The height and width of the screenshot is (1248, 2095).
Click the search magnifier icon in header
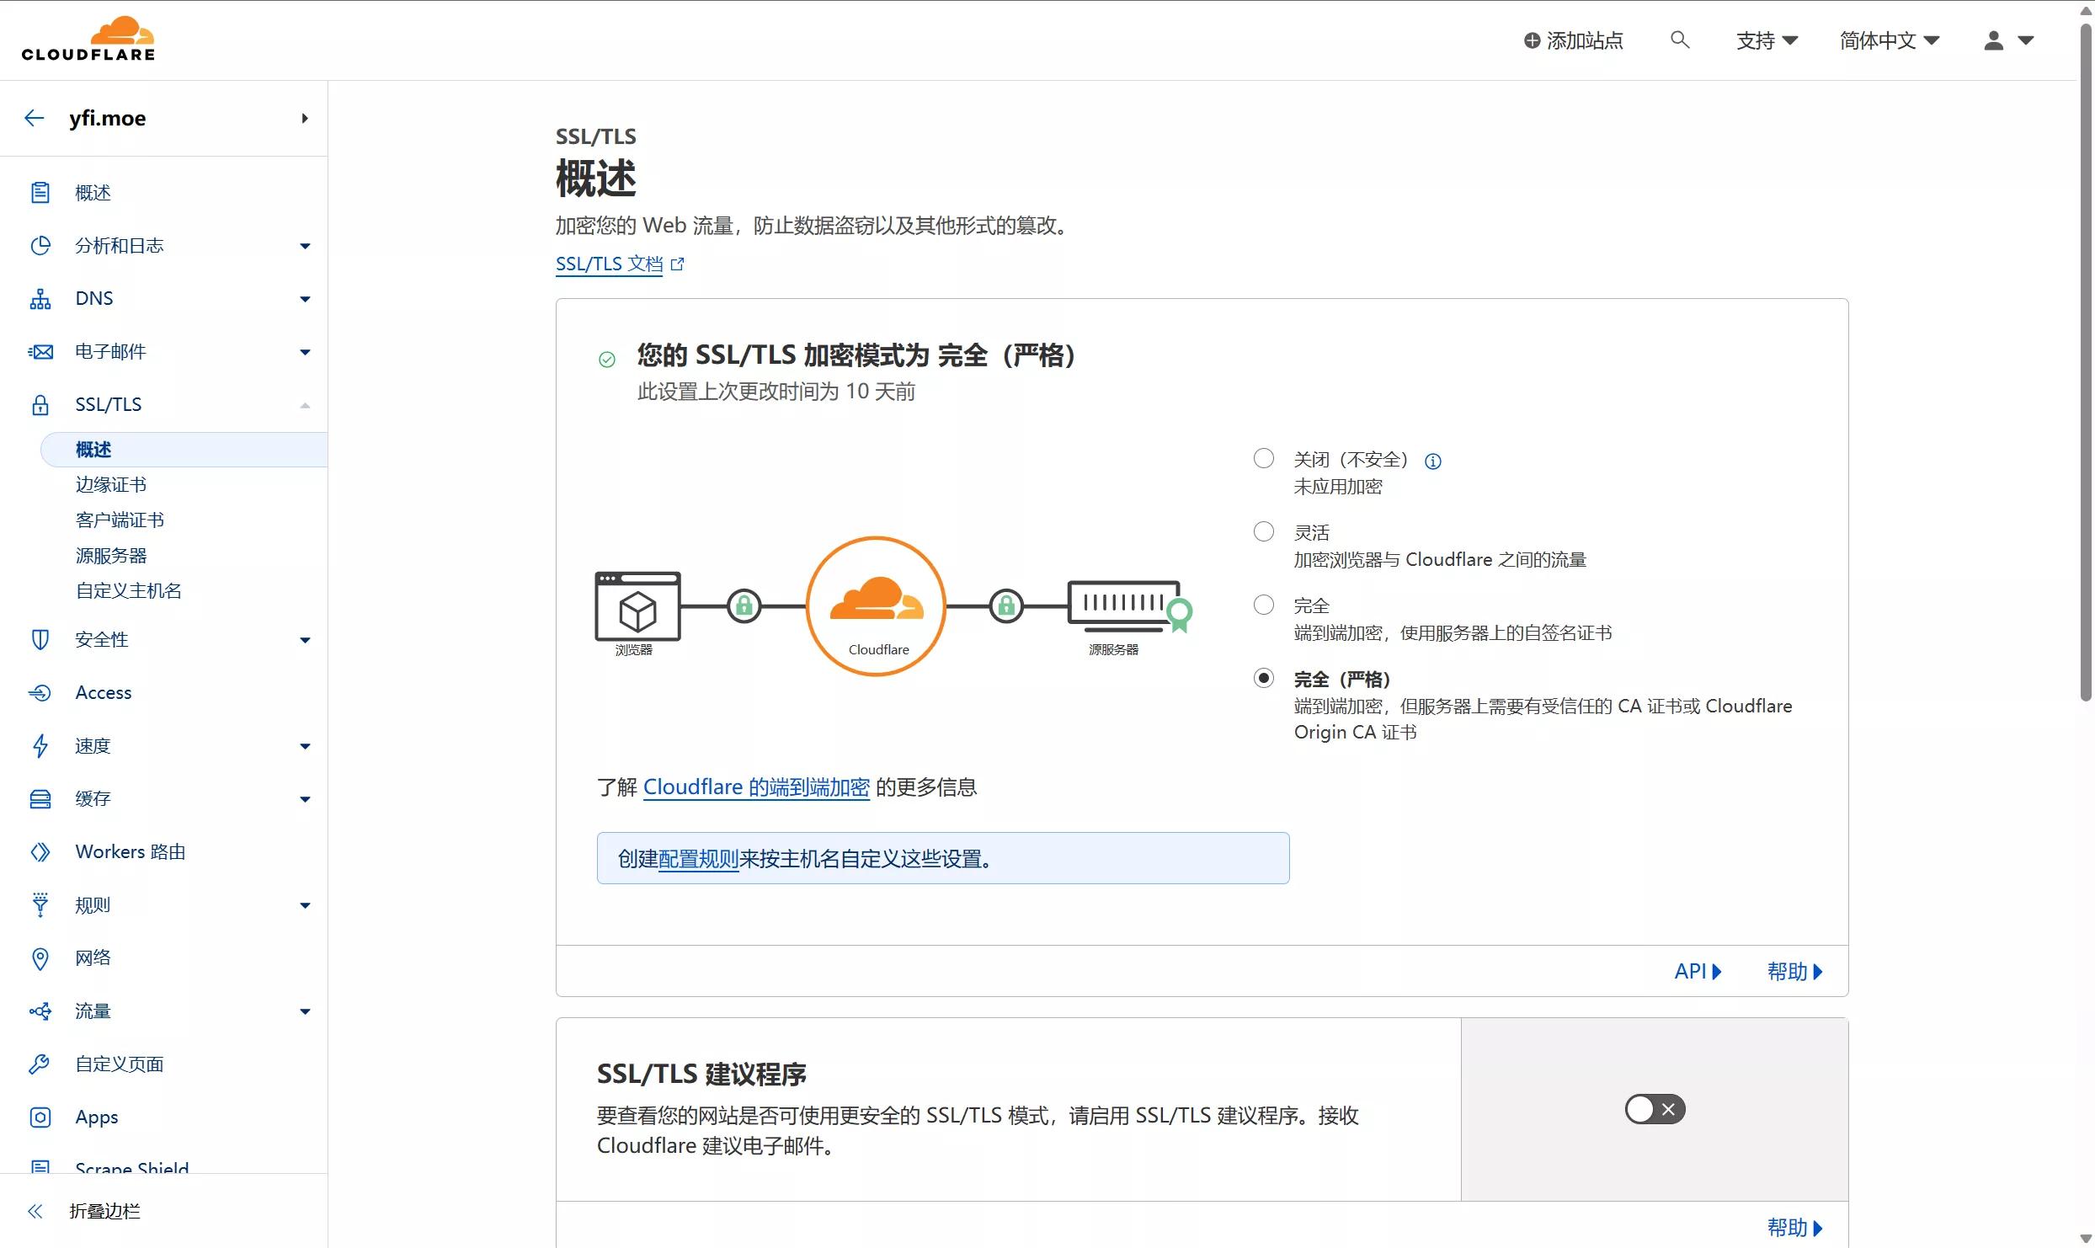point(1679,40)
